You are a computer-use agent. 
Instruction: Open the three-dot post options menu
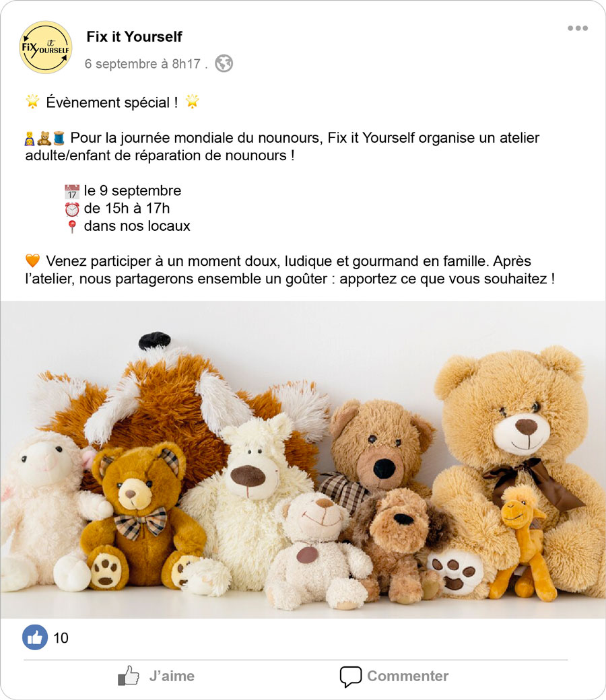pos(578,28)
